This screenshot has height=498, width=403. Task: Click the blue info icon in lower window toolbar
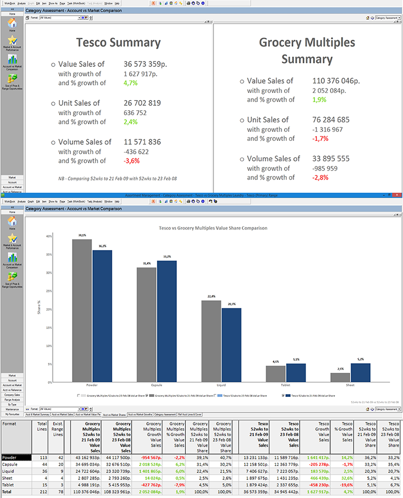[203, 201]
